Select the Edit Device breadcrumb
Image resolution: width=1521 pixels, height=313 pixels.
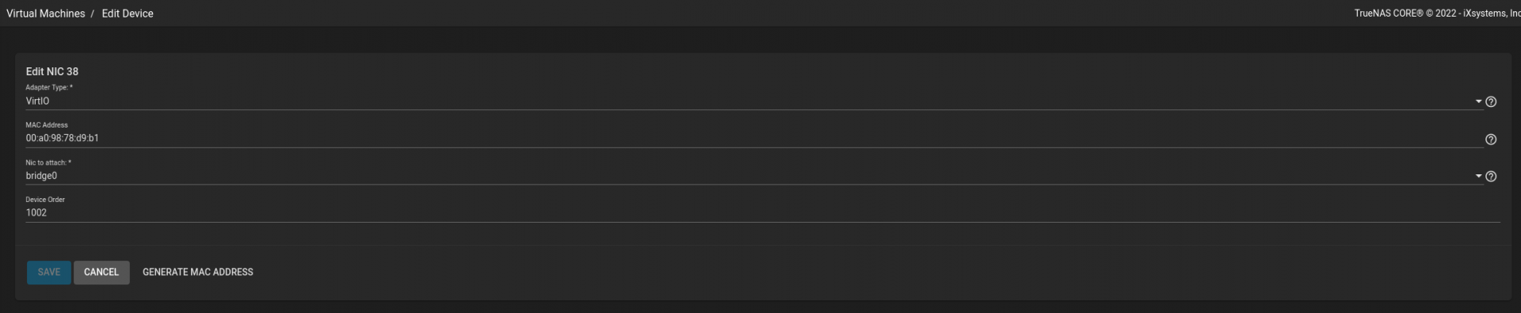coord(128,13)
